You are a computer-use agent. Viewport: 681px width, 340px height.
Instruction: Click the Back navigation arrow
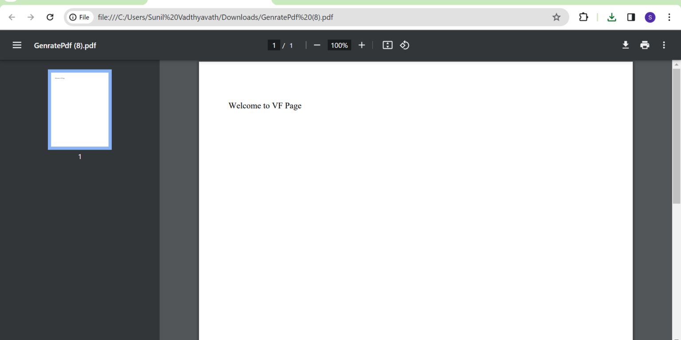[x=12, y=17]
